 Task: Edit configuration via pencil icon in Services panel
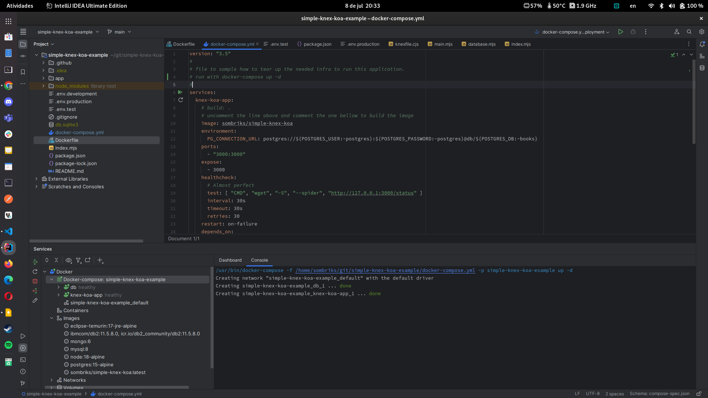pyautogui.click(x=35, y=300)
